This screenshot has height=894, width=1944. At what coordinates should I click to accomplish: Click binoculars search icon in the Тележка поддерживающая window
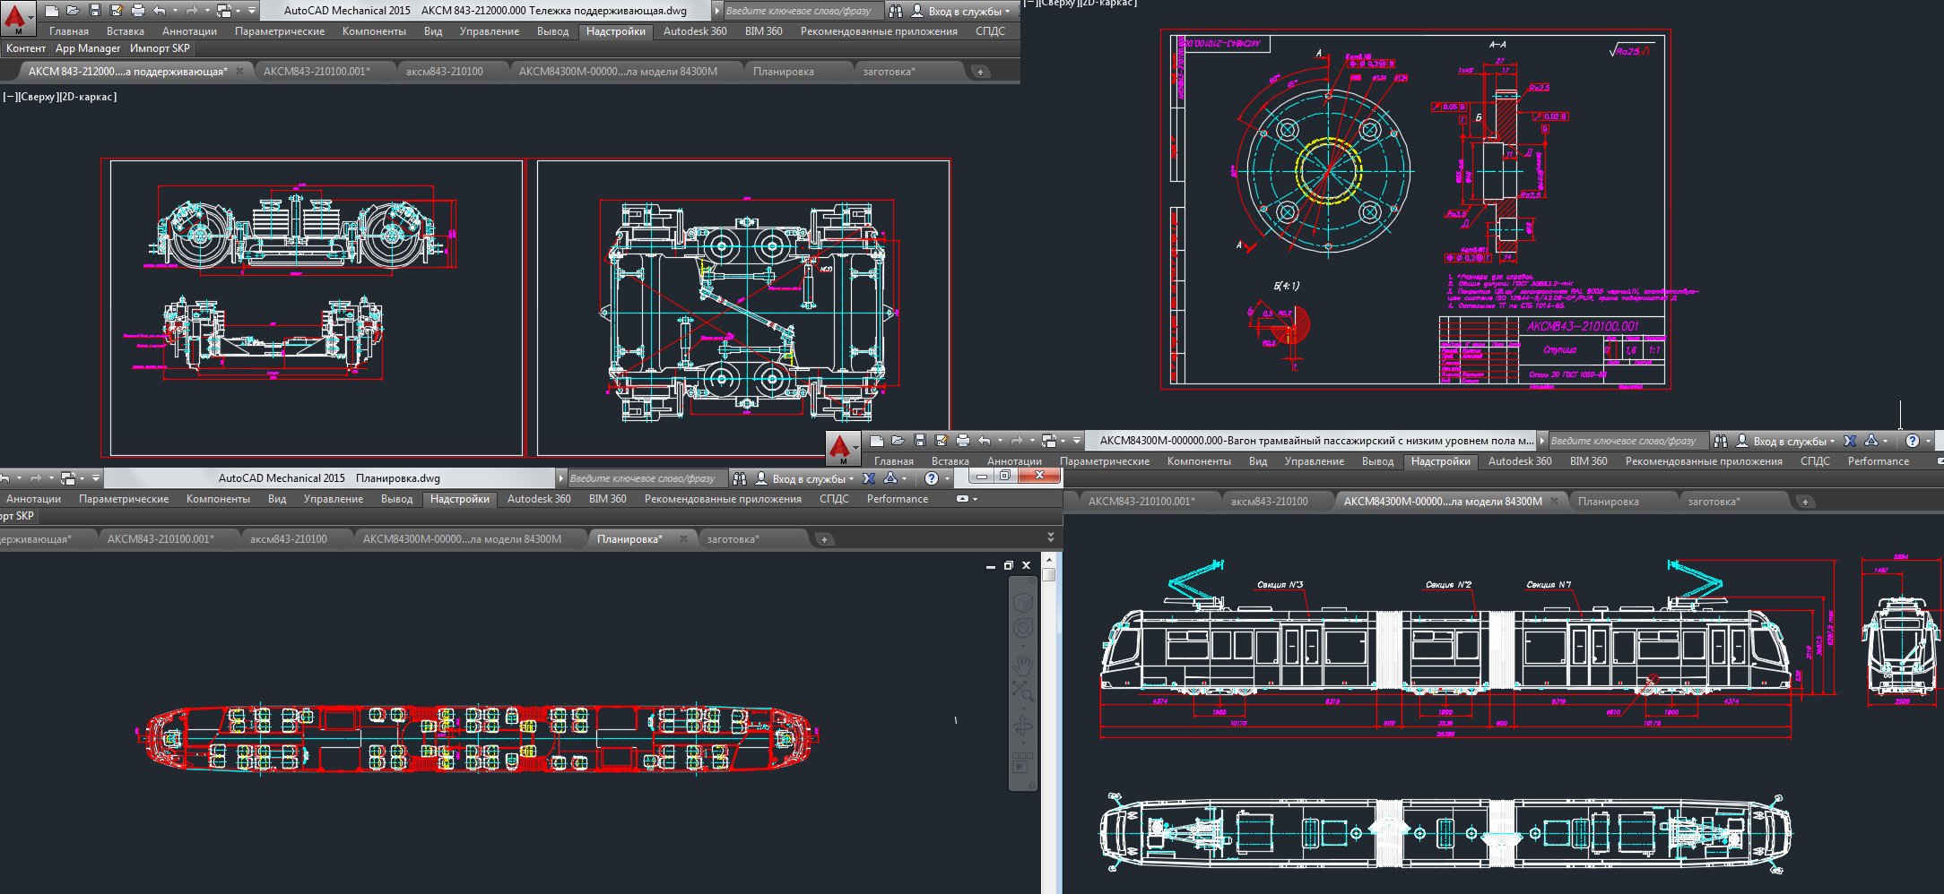click(x=895, y=11)
